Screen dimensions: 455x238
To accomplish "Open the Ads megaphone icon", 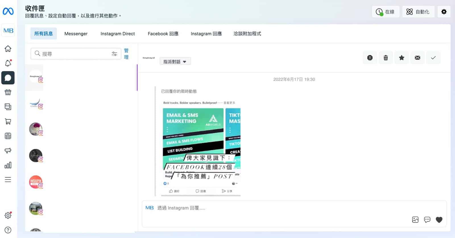I will coord(8,151).
